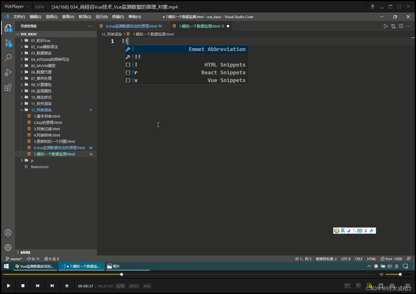Open the Explorer view in VS Code activity bar
Screen dimensions: 416x294
(x=8, y=28)
